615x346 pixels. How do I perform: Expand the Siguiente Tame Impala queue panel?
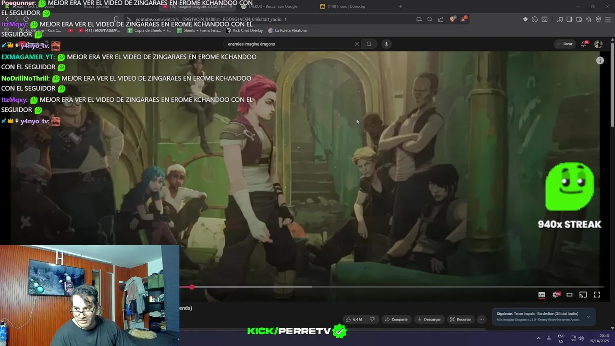pos(589,317)
